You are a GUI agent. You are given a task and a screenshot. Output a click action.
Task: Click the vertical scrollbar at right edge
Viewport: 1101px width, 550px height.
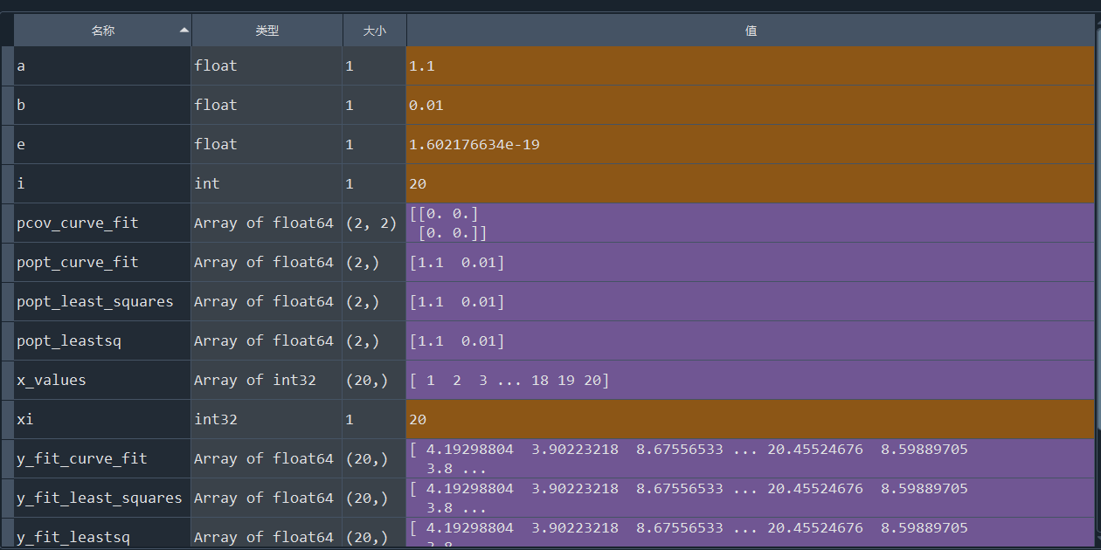coord(1098,262)
